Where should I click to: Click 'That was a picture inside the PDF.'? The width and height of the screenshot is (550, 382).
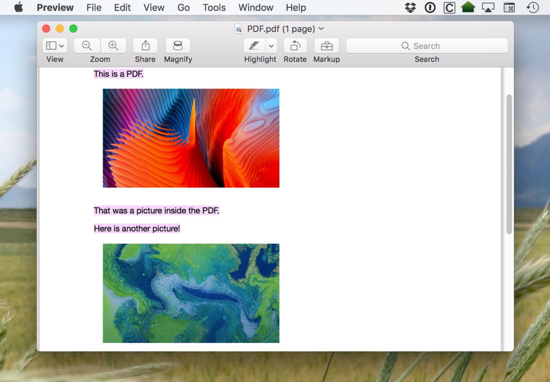156,210
